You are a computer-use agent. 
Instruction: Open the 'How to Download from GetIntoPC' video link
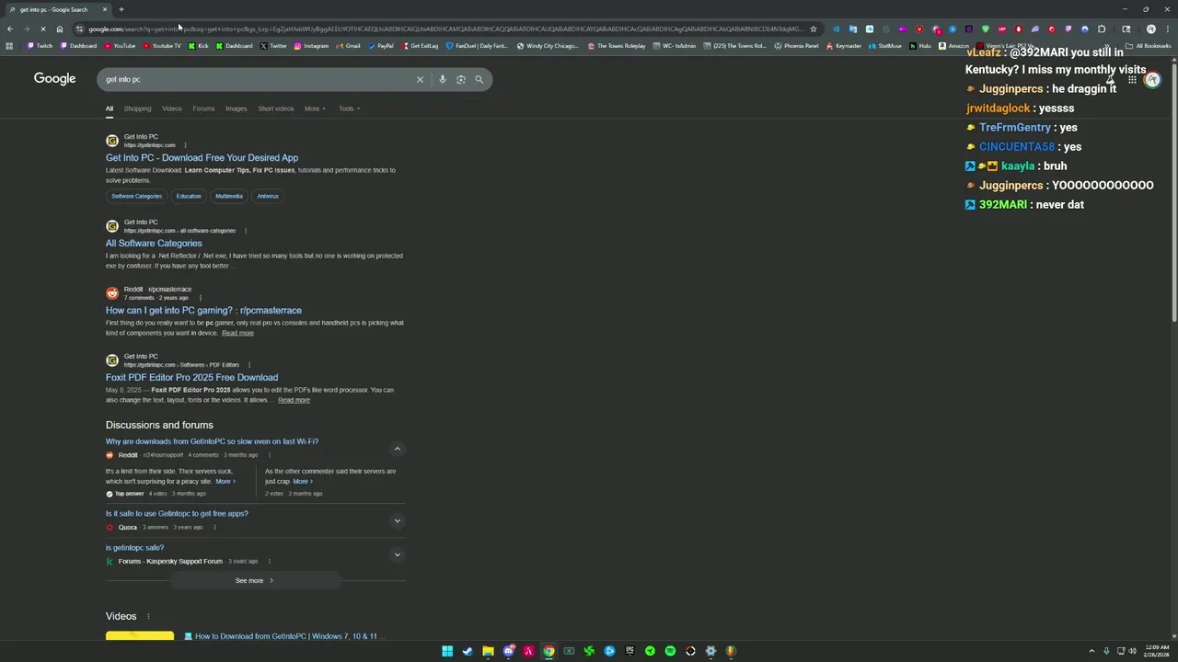pyautogui.click(x=285, y=636)
